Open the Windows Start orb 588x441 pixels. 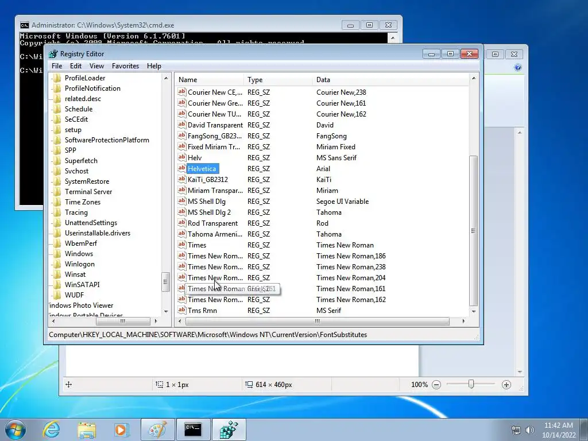(16, 430)
